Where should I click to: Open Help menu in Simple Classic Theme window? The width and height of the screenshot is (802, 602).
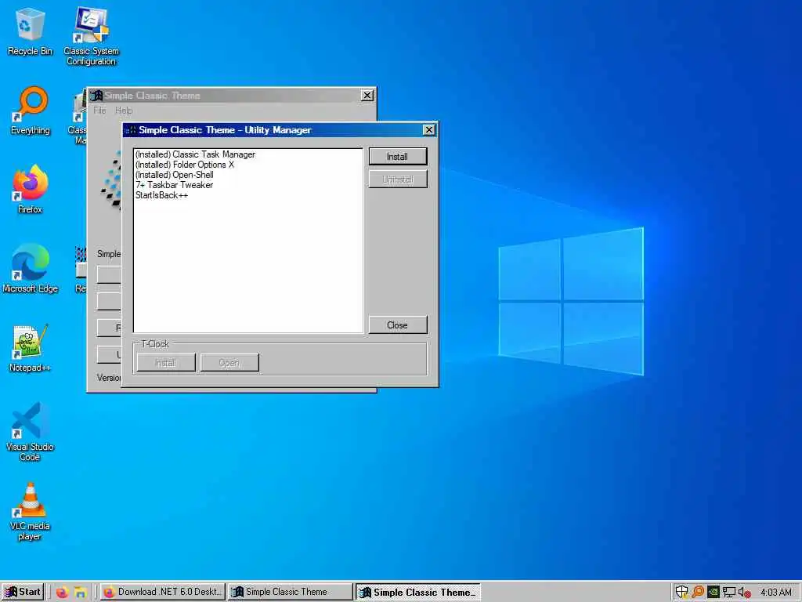click(x=124, y=111)
